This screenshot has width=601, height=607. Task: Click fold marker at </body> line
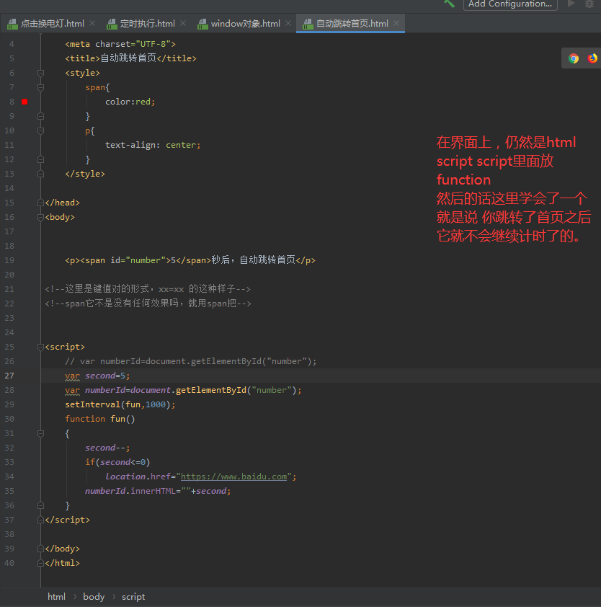click(x=40, y=549)
